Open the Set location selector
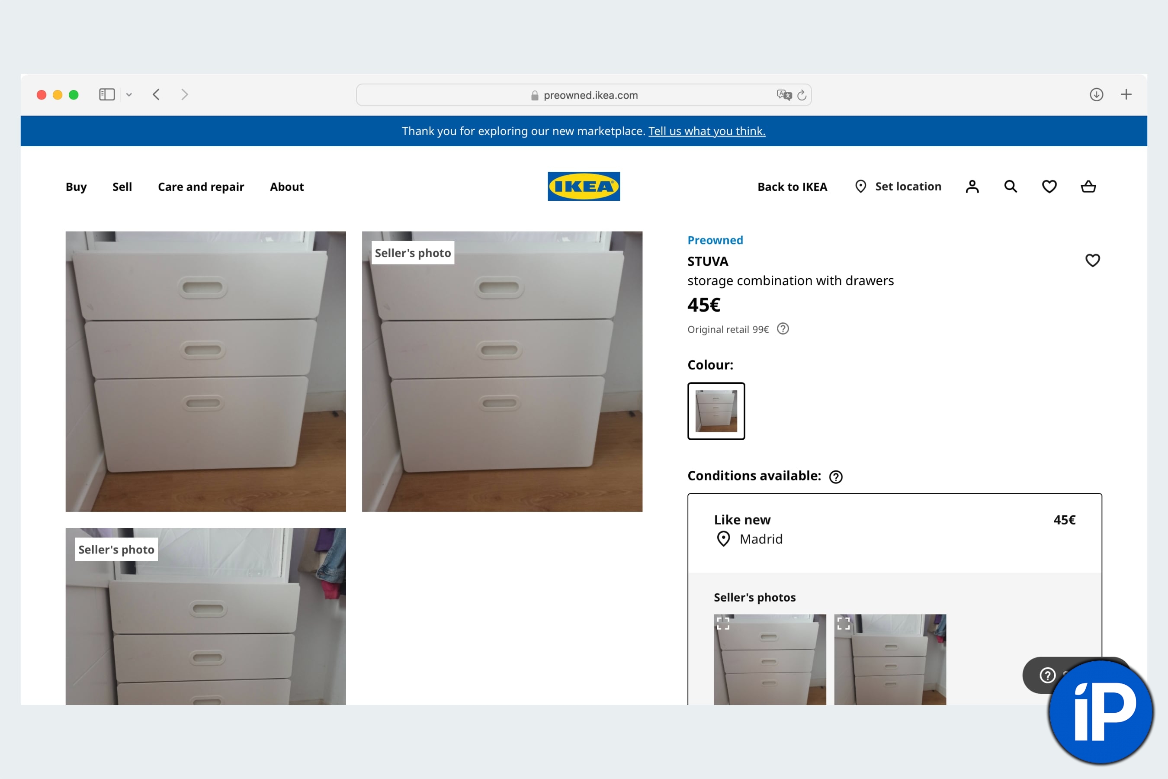This screenshot has width=1168, height=779. point(898,186)
